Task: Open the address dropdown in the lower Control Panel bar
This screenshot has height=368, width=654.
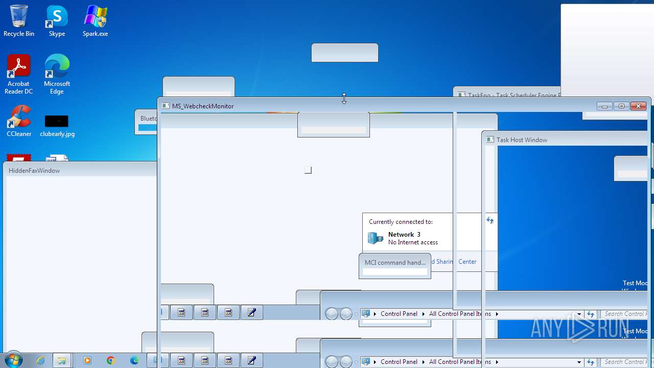Action: click(x=579, y=362)
